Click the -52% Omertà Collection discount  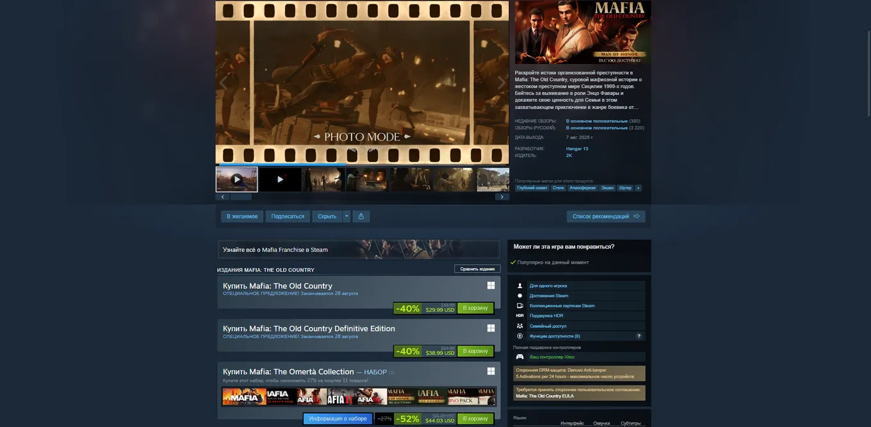(x=407, y=419)
